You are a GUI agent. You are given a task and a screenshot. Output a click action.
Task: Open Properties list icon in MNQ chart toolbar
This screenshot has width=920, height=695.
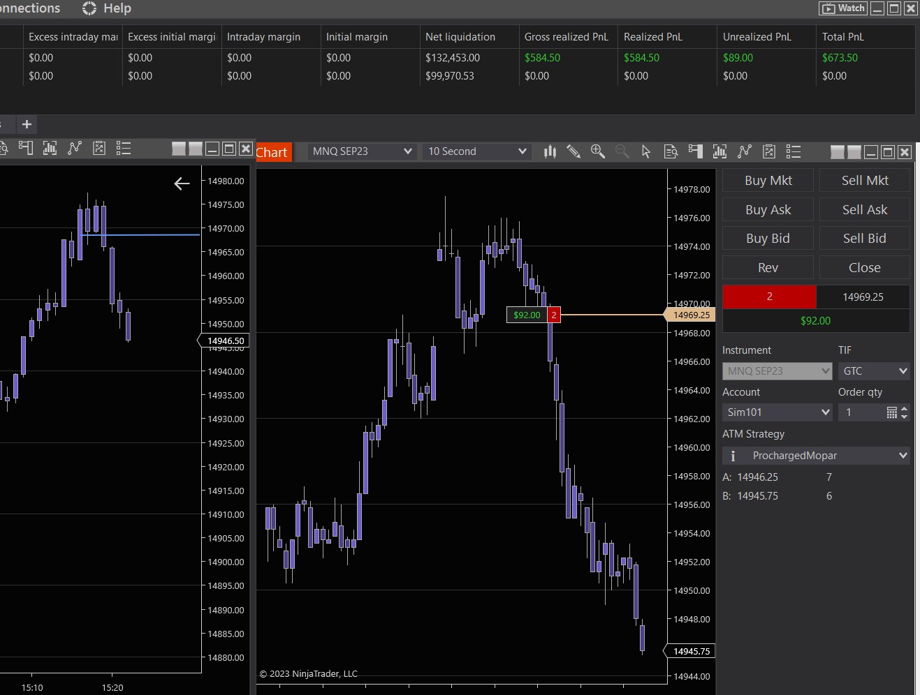[x=794, y=151]
